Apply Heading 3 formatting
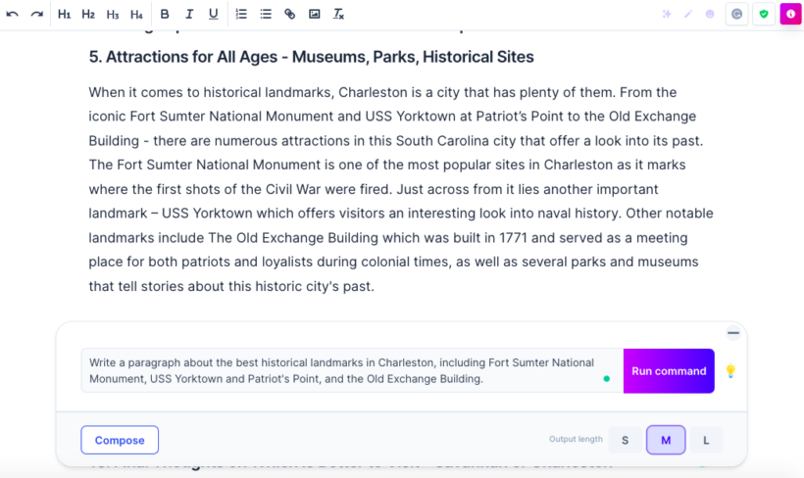804x478 pixels. click(113, 14)
